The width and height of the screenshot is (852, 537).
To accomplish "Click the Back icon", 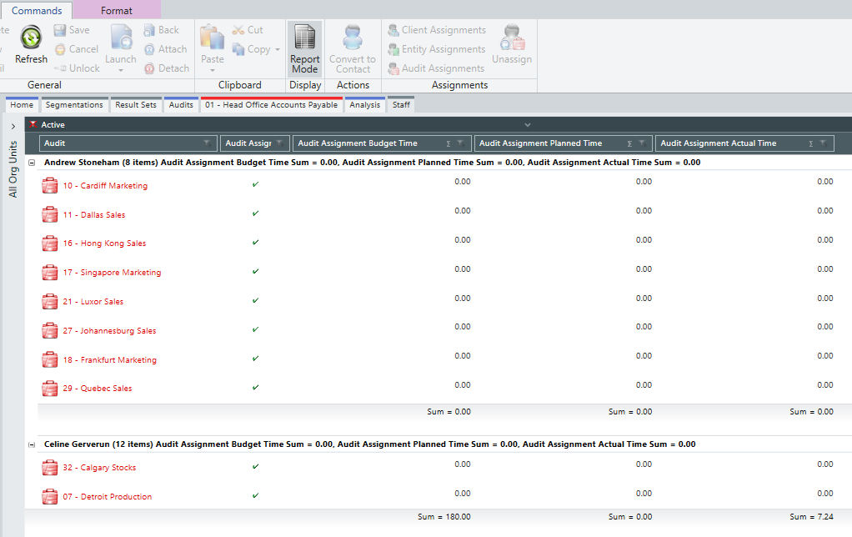I will point(149,31).
